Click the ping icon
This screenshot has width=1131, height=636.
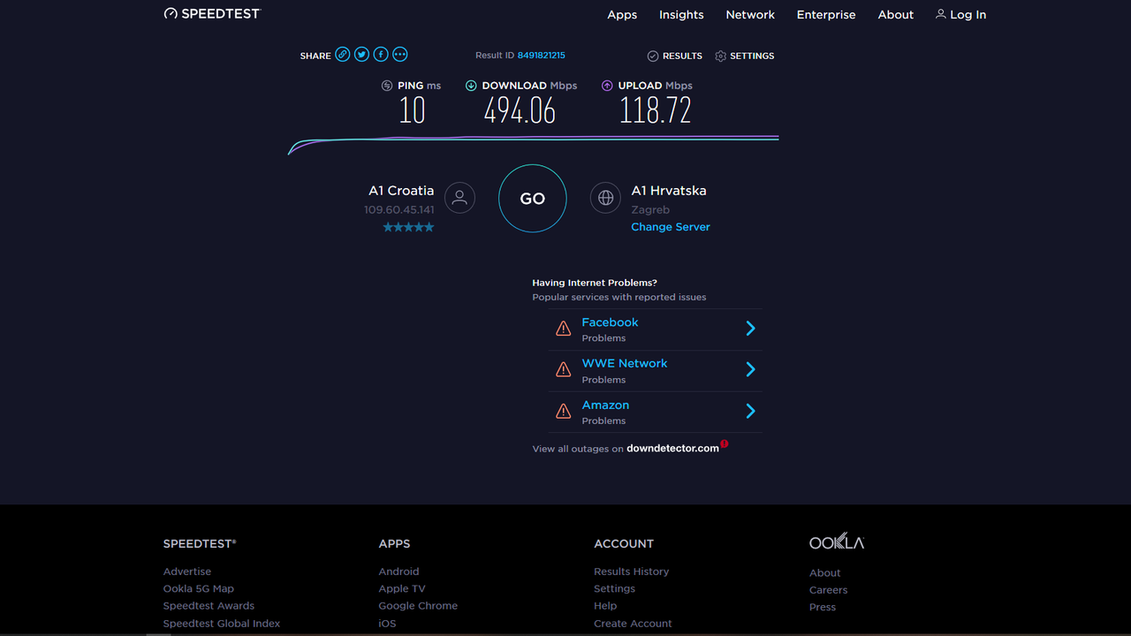pos(387,86)
